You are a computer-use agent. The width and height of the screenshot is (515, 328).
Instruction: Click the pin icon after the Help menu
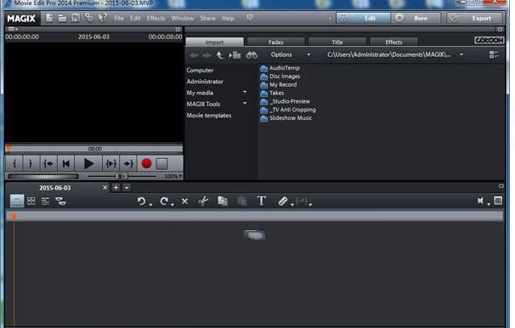250,18
